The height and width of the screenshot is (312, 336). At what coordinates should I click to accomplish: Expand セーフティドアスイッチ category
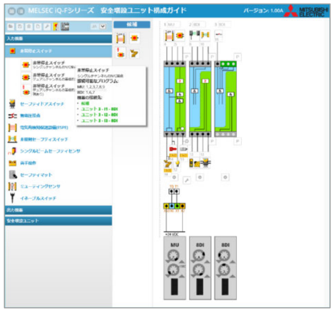tap(42, 104)
